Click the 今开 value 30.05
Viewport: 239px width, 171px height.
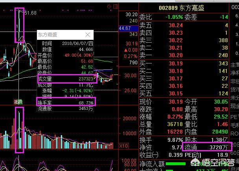click(221, 102)
